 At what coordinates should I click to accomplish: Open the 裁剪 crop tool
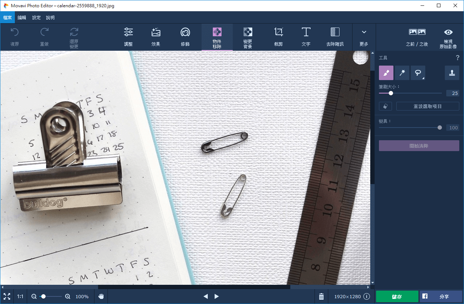tap(278, 37)
